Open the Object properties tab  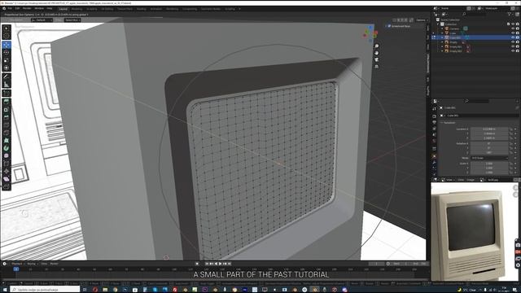pos(434,155)
